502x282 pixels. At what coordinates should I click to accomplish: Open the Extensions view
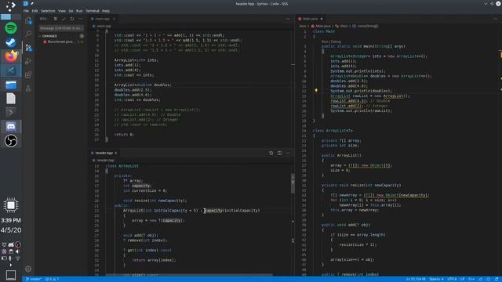click(x=28, y=75)
